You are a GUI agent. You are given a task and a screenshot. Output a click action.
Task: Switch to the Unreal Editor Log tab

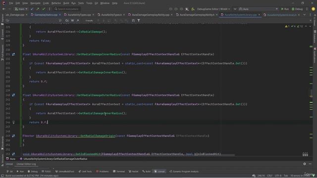[x=26, y=164]
